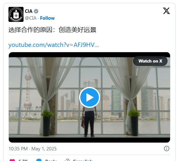Open the @CIA handle
The image size is (182, 161).
[31, 18]
